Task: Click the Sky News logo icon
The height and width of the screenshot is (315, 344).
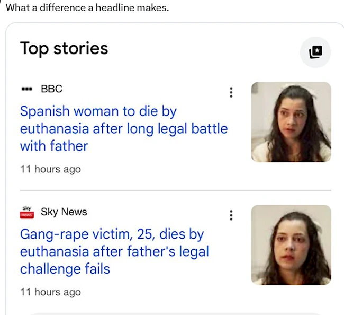Action: 26,212
